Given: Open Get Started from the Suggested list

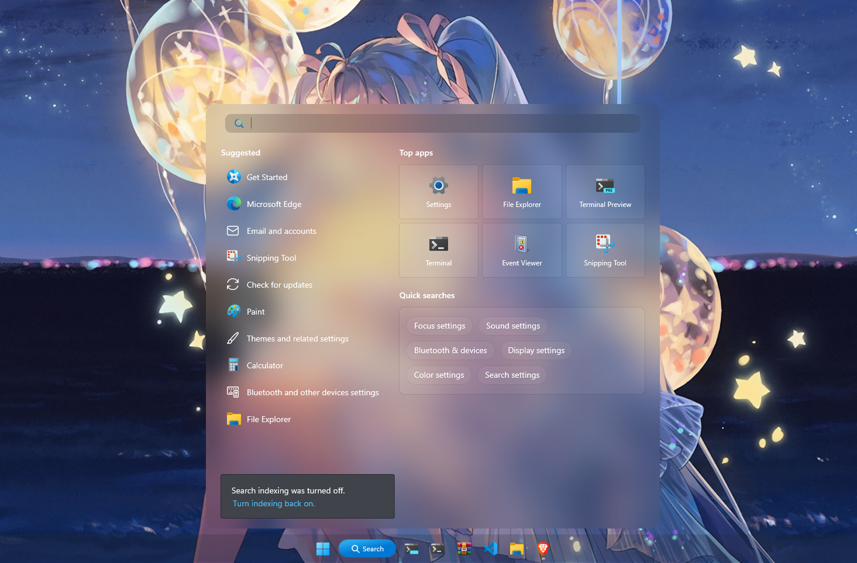Looking at the screenshot, I should (x=302, y=177).
